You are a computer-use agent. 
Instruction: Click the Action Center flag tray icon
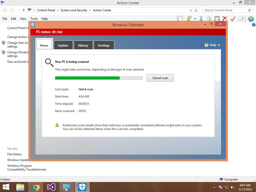[220, 187]
